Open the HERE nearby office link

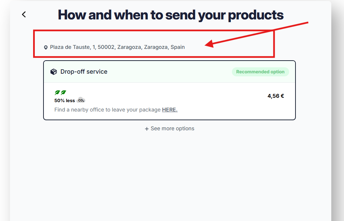click(x=170, y=110)
